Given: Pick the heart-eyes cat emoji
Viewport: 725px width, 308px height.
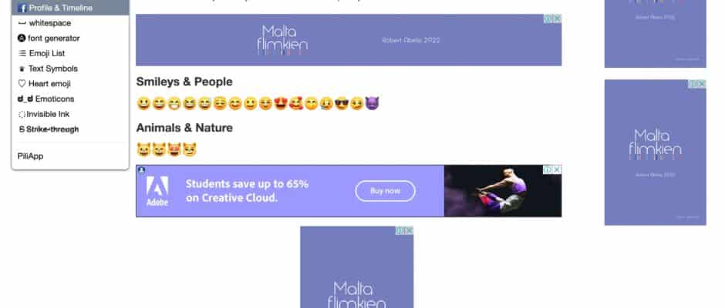Looking at the screenshot, I should point(174,149).
